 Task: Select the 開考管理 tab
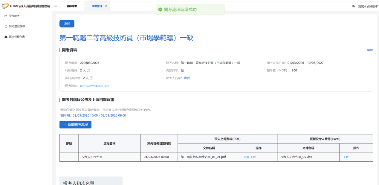click(97, 6)
